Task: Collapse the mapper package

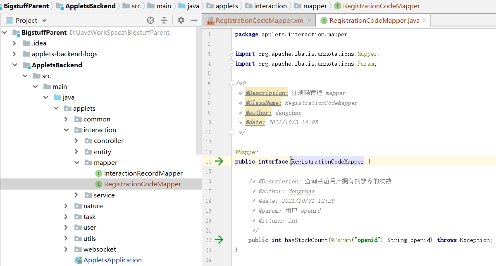Action: tap(76, 162)
